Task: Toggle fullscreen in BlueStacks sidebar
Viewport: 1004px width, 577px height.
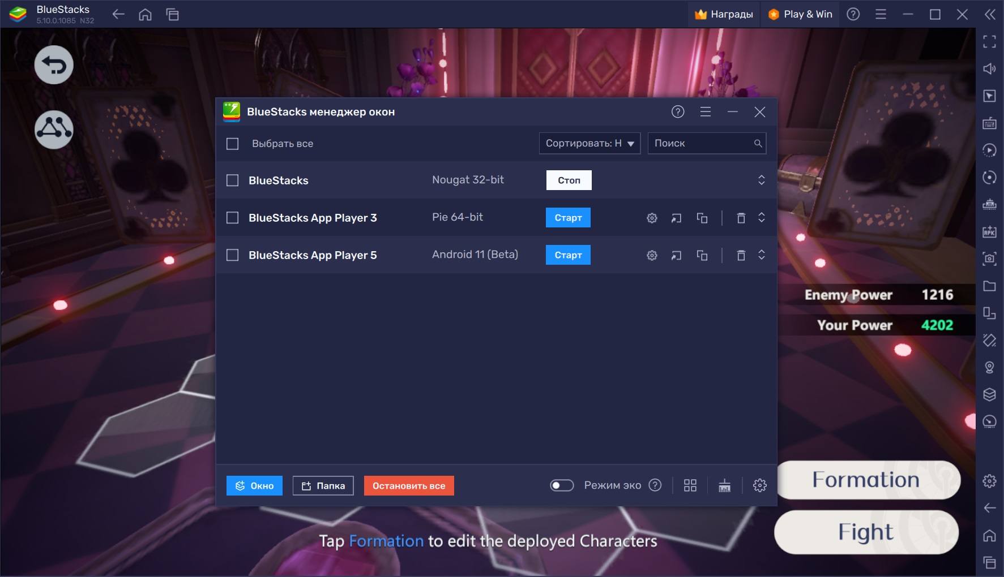Action: pos(989,41)
